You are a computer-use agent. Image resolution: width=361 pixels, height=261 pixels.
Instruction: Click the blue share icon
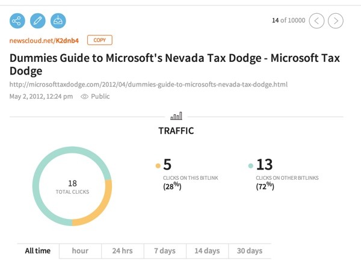[17, 21]
